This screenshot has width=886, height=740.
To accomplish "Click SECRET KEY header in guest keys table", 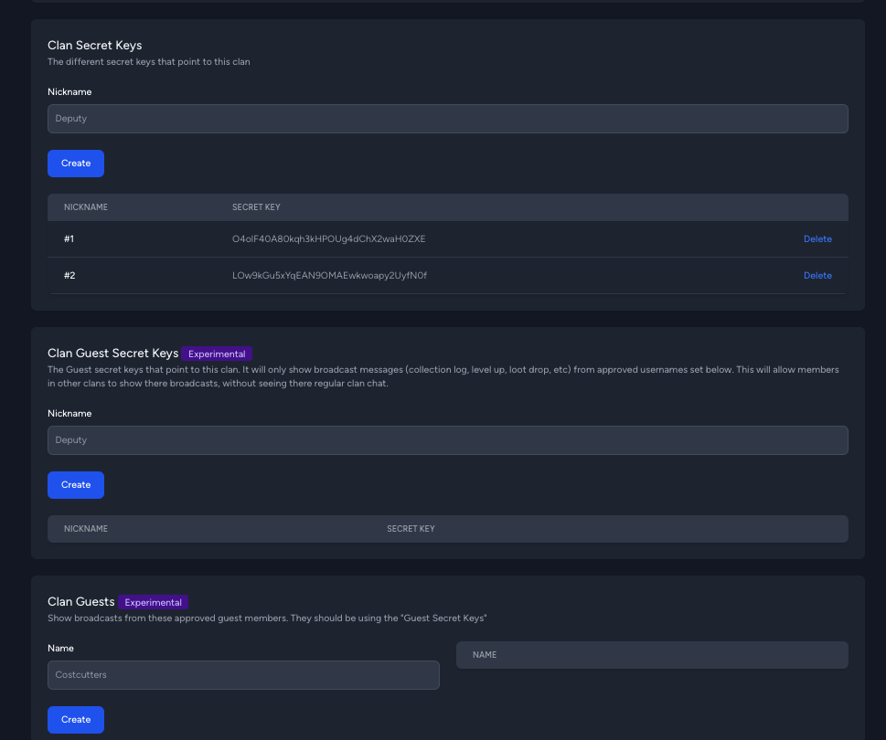I will (411, 529).
